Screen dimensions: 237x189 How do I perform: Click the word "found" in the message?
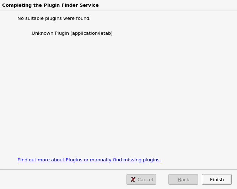point(82,18)
